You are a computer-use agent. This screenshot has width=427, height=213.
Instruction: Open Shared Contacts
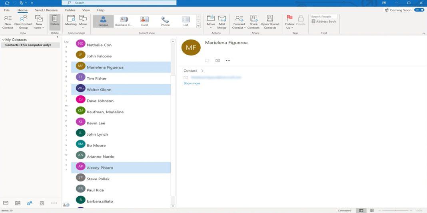tap(270, 22)
